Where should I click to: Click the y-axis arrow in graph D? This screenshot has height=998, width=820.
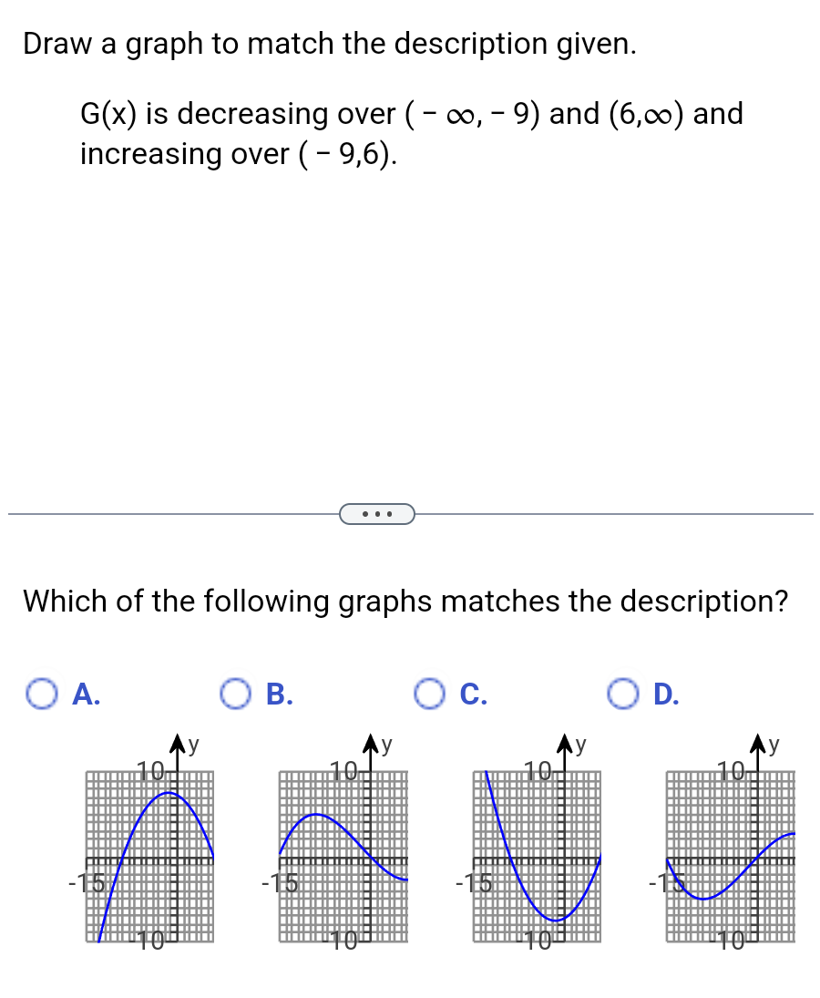click(x=757, y=743)
